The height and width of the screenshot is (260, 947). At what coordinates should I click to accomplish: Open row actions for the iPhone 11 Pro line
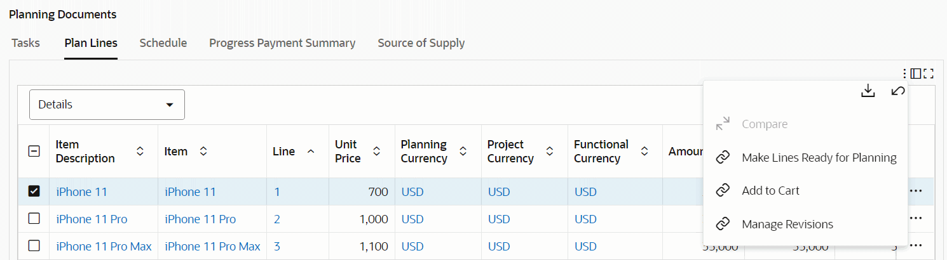(916, 218)
